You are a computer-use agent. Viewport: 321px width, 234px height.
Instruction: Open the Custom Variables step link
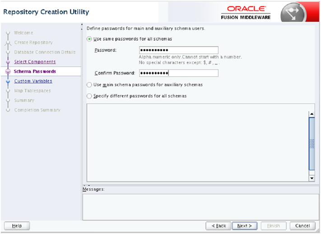(33, 81)
